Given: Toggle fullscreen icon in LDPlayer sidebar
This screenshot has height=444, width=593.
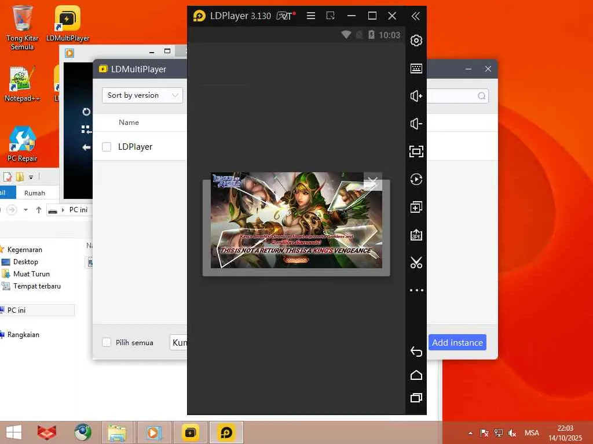Looking at the screenshot, I should [416, 151].
